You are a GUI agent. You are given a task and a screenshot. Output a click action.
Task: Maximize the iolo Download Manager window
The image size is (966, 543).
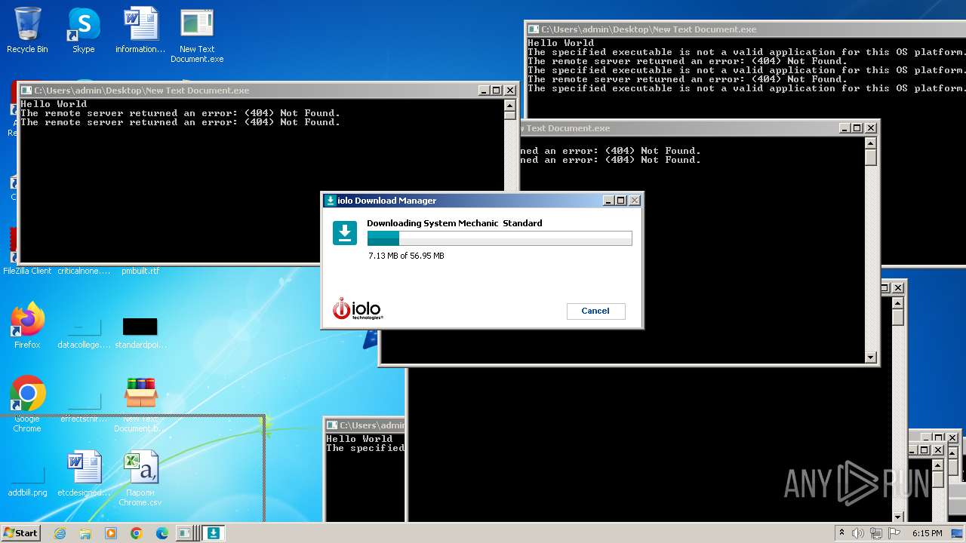(621, 201)
